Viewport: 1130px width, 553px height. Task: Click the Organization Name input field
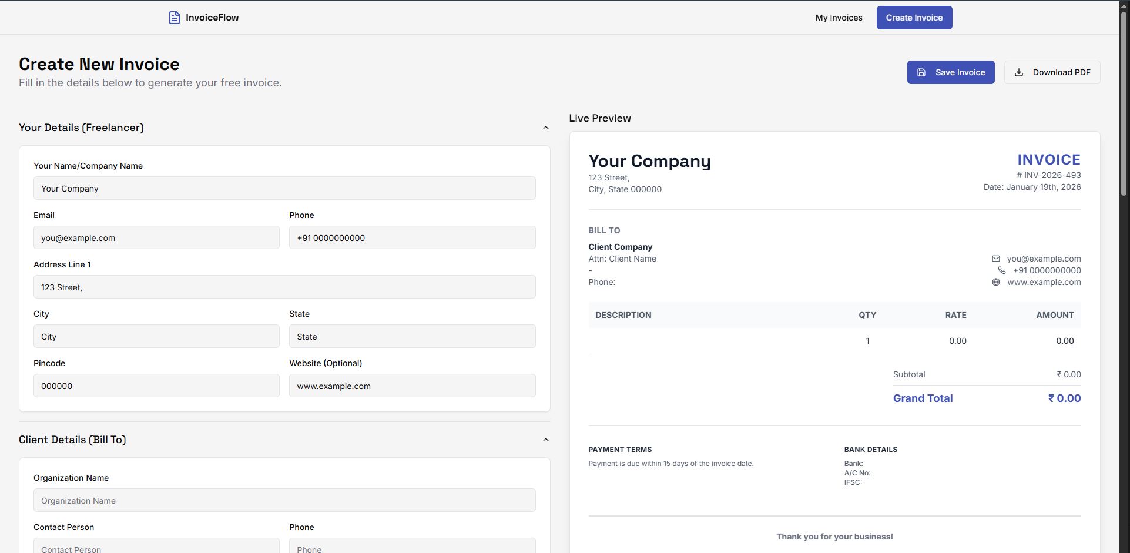click(284, 501)
